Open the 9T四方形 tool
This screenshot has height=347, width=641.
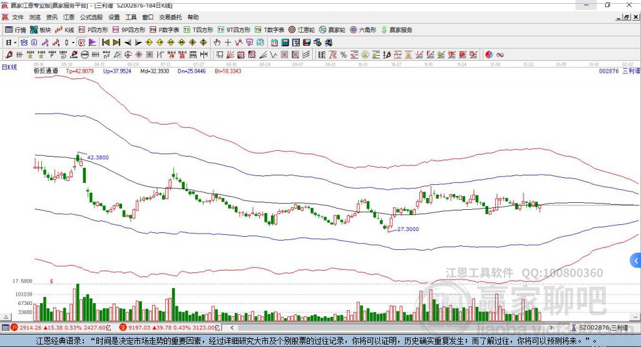[234, 30]
